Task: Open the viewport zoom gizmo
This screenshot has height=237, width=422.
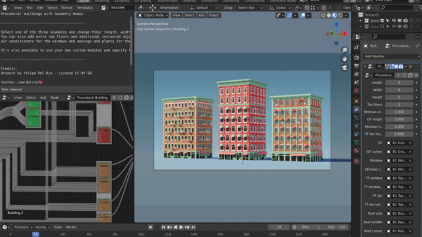Action: pos(344,50)
